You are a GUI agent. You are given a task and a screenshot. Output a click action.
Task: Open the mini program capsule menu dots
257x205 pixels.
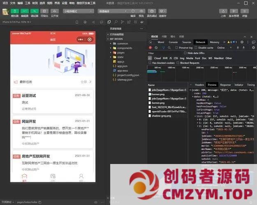pos(81,39)
